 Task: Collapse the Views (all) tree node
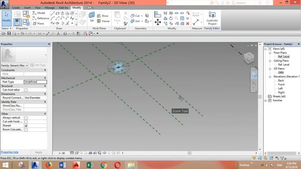(x=265, y=49)
